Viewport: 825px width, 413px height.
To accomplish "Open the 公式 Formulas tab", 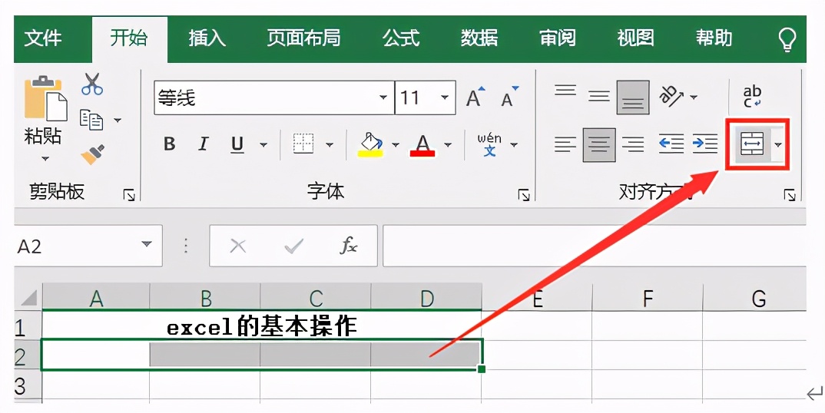I will [401, 38].
